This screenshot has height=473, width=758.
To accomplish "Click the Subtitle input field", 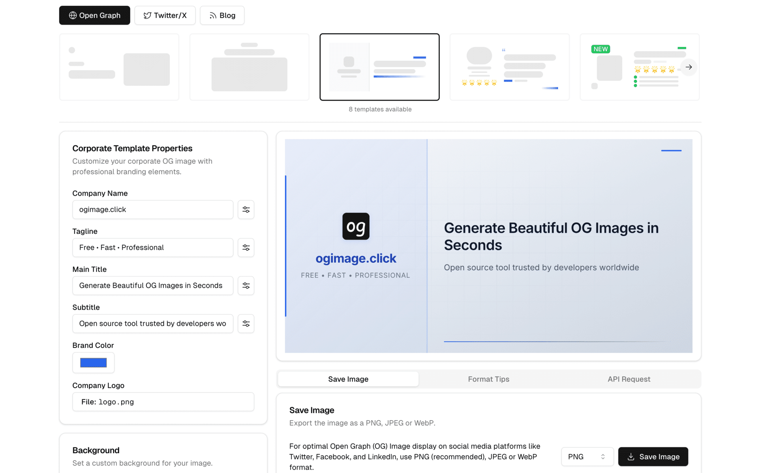I will click(x=153, y=323).
